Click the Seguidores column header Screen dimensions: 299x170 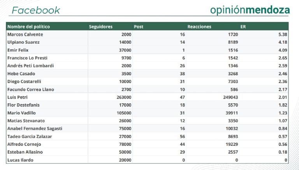(x=100, y=27)
